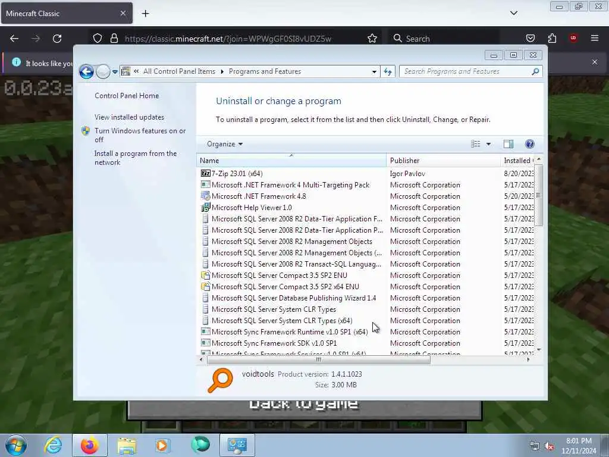Click Microsoft Sync Framework Runtime v1.0 SP1 icon
The image size is (609, 457).
(x=205, y=332)
